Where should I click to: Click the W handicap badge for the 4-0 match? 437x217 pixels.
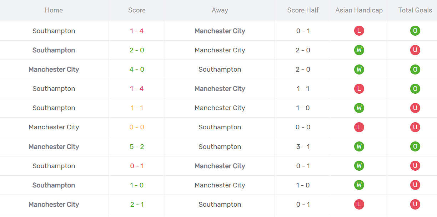point(359,69)
